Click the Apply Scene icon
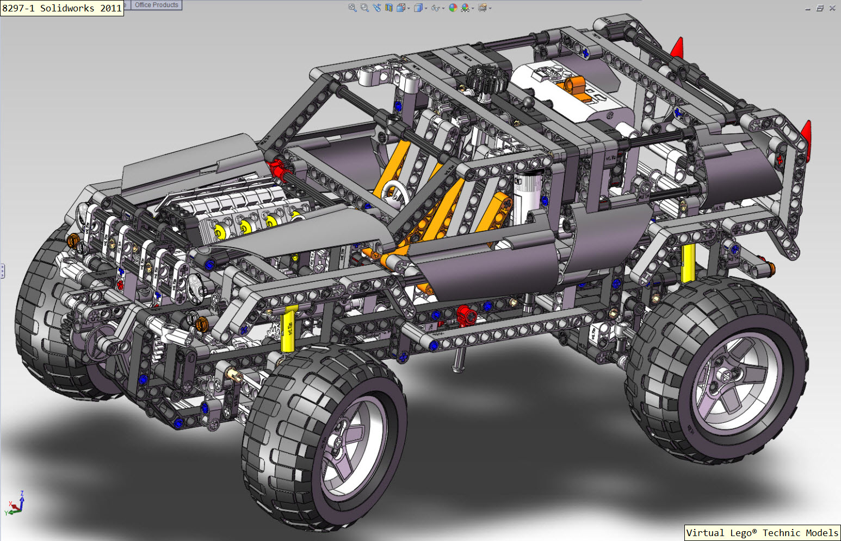This screenshot has height=541, width=841. 465,8
